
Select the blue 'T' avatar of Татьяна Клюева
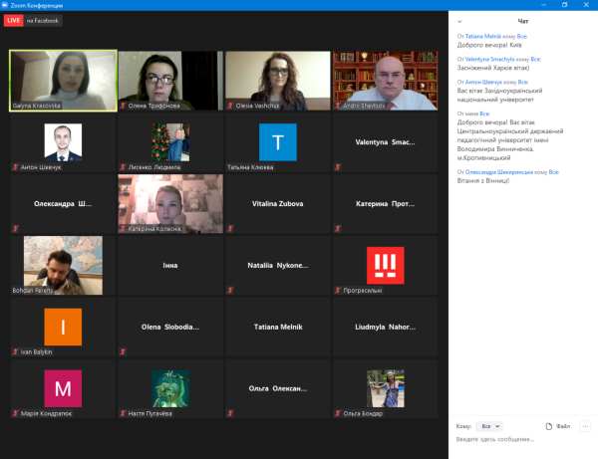(x=277, y=141)
